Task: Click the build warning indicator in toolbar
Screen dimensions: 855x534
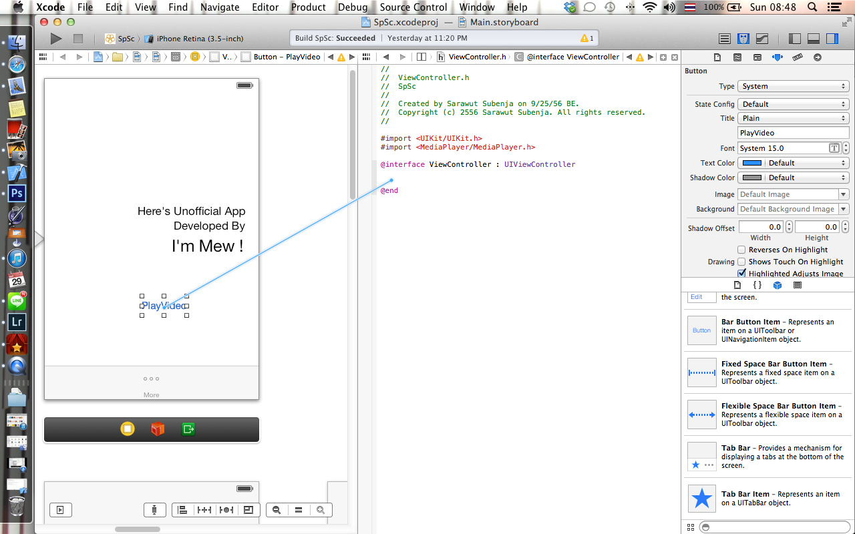Action: (x=587, y=39)
